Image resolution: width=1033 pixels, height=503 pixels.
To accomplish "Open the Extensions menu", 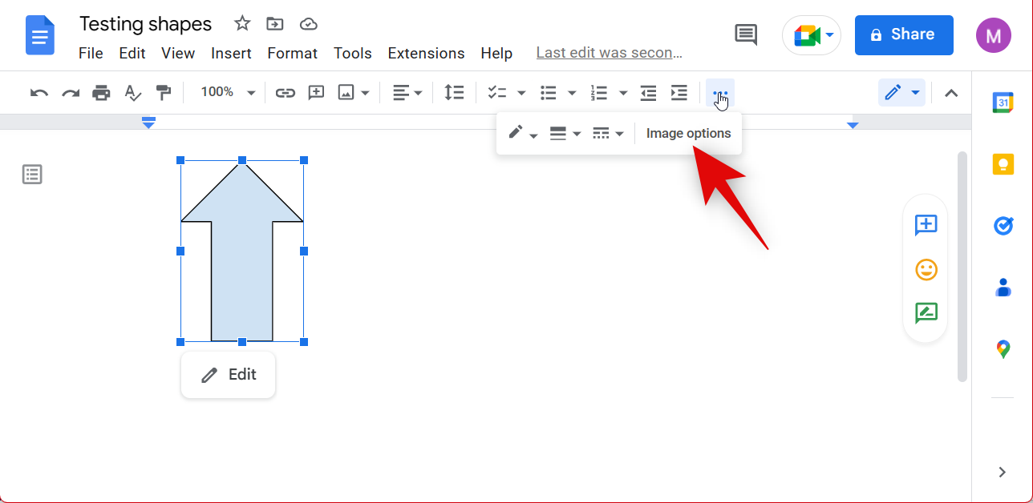I will tap(426, 54).
